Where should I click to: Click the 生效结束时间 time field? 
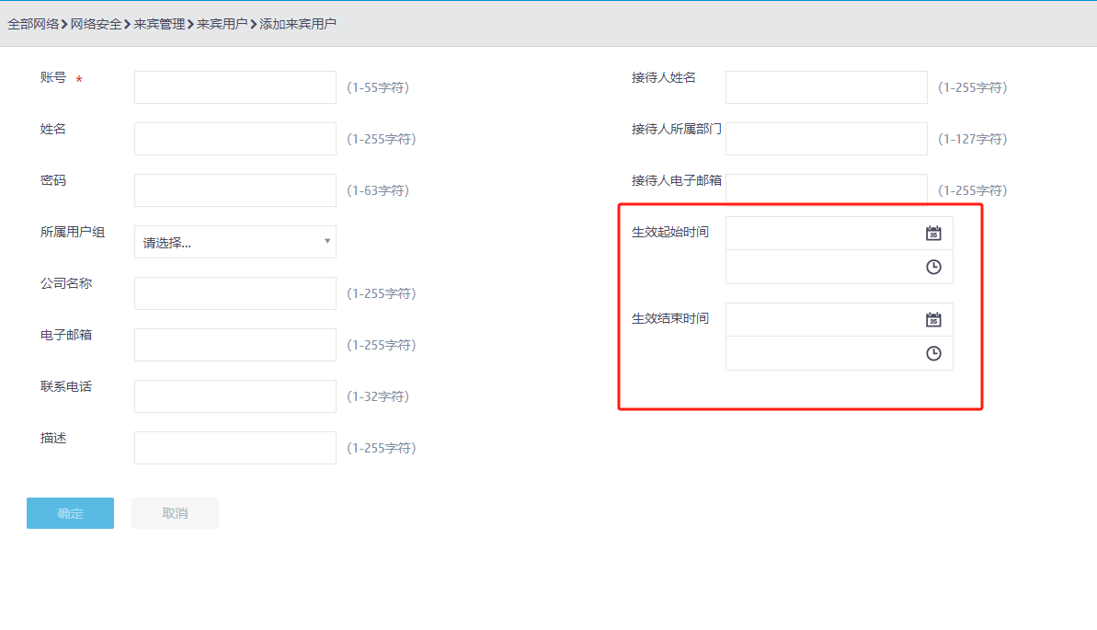pyautogui.click(x=839, y=353)
